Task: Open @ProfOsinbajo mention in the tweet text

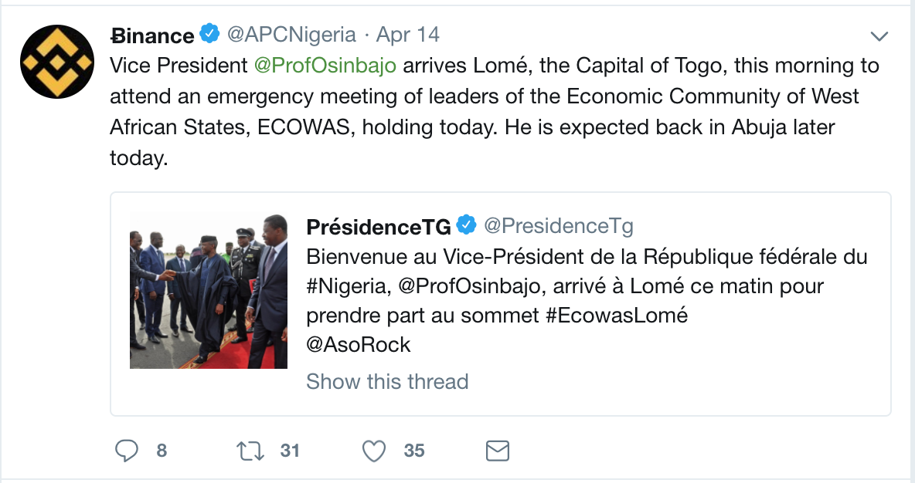Action: (x=325, y=66)
